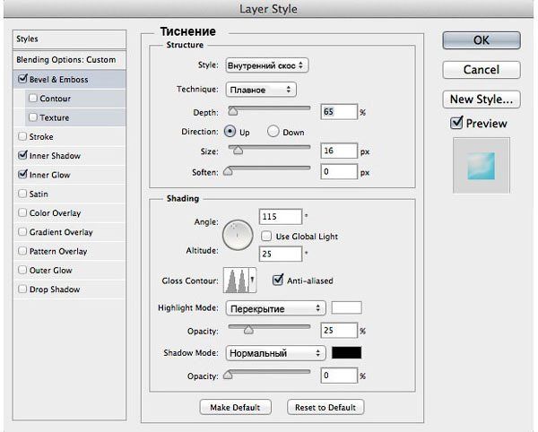Open the Style dropdown in Structure
538x432 pixels.
click(266, 65)
